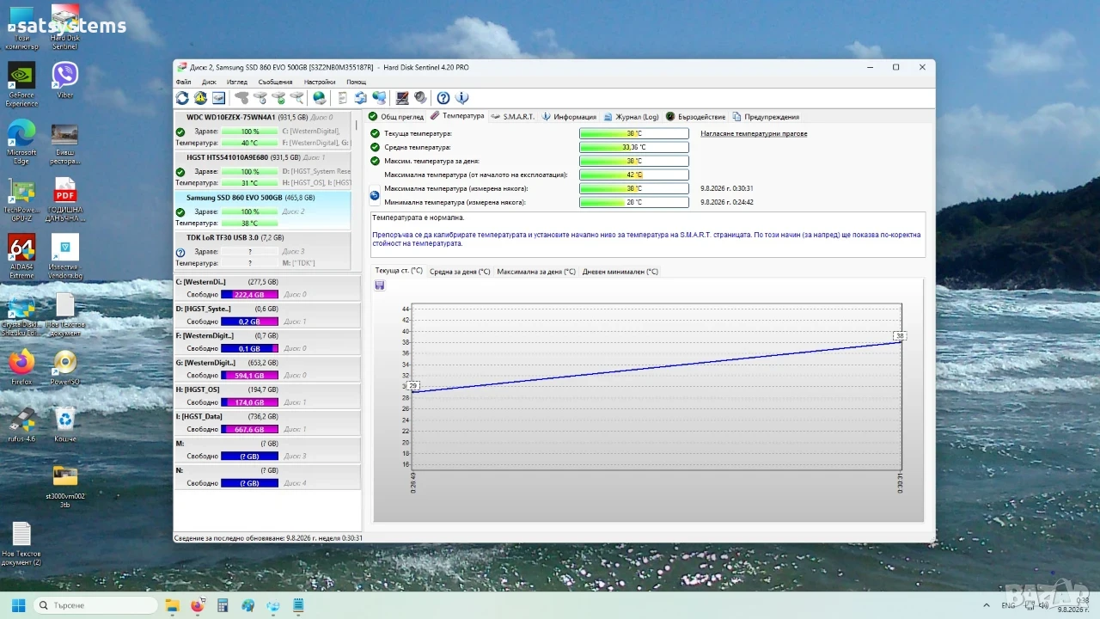
Task: Open TechPowerUp GPU-Z desktop shortcut
Action: pyautogui.click(x=21, y=200)
